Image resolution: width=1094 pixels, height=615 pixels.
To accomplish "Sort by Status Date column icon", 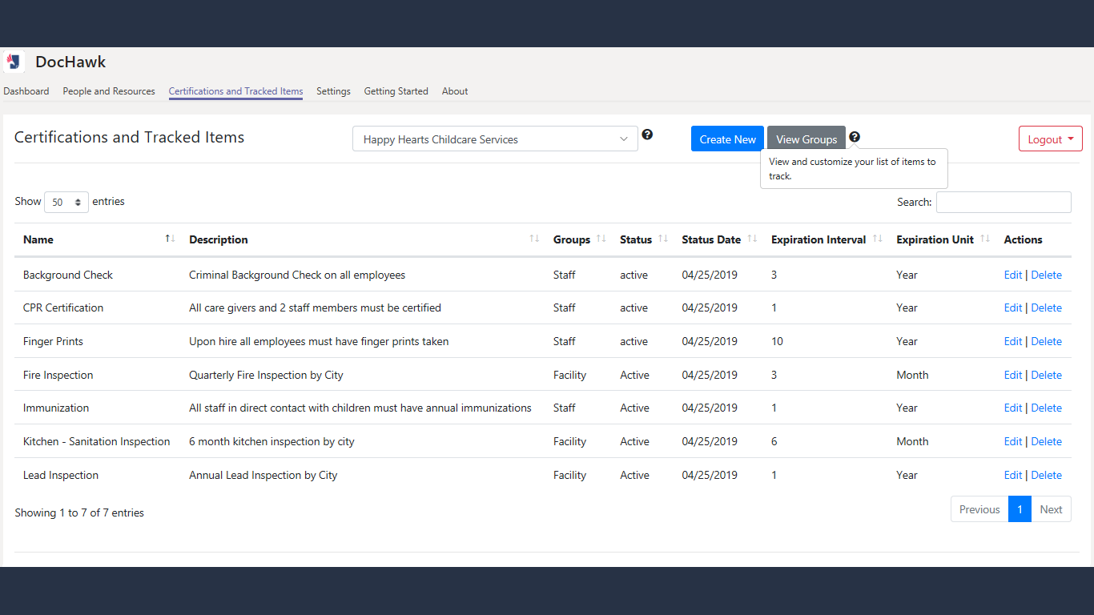I will pos(752,239).
